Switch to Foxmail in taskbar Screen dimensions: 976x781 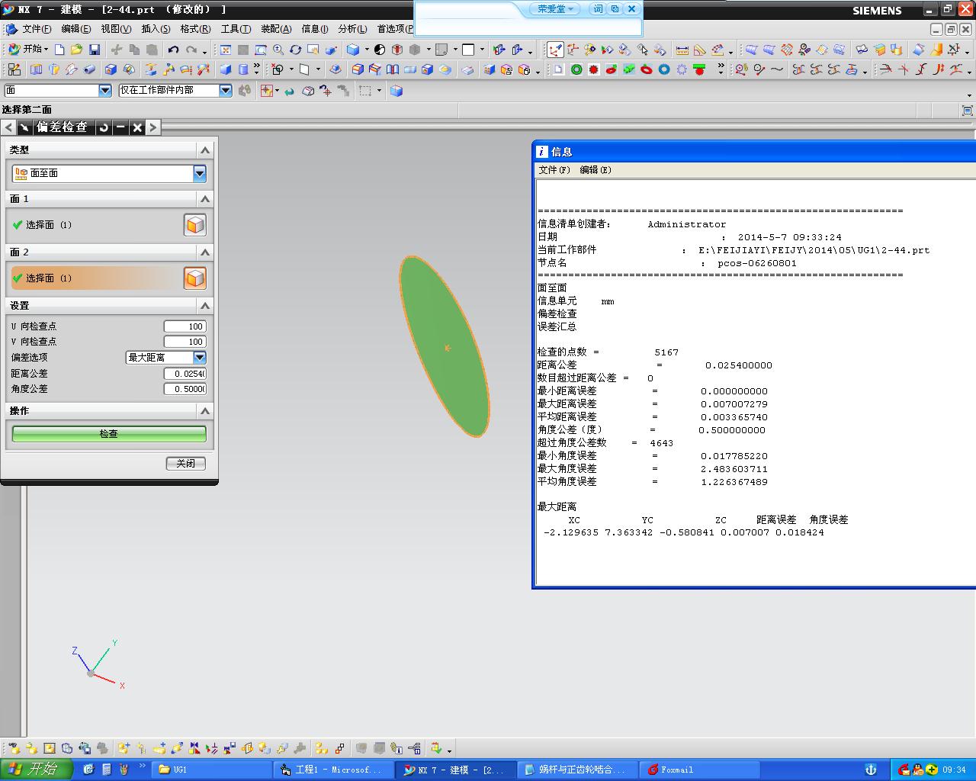pyautogui.click(x=700, y=770)
